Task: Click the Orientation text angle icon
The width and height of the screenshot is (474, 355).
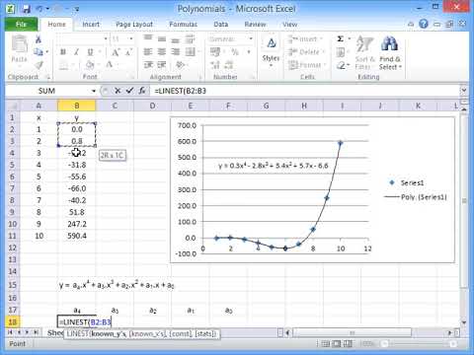Action: click(180, 65)
